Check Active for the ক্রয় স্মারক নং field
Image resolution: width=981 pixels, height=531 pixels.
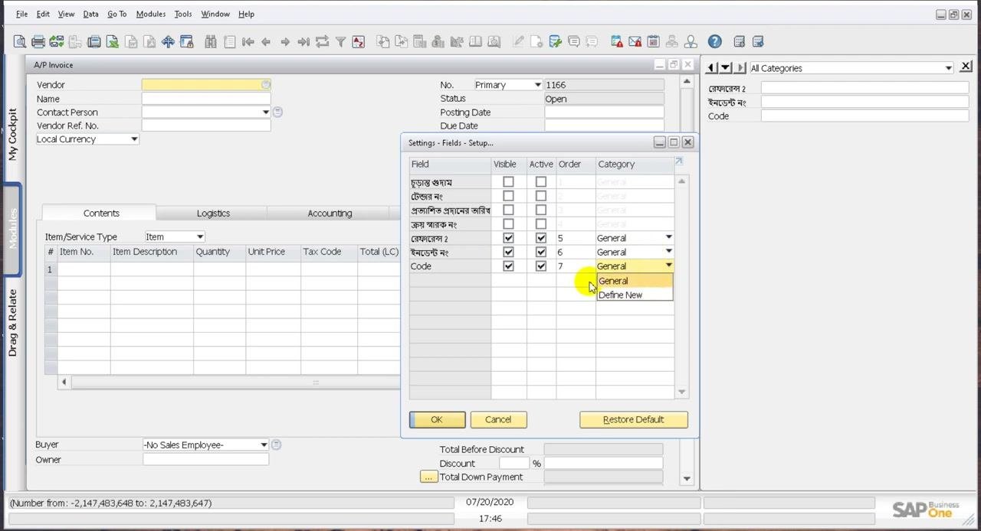coord(541,224)
